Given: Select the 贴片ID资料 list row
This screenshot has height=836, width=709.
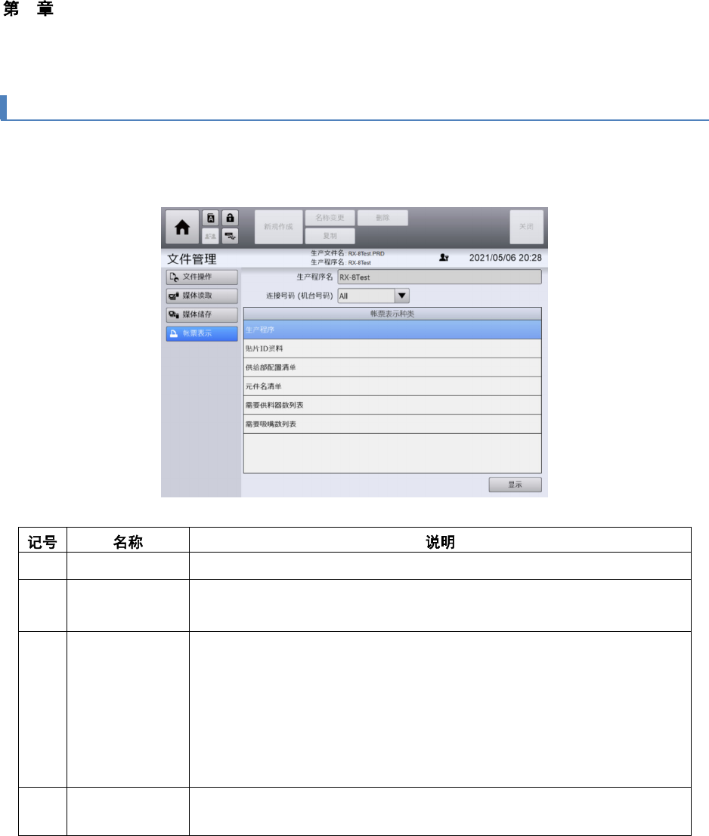Looking at the screenshot, I should coord(392,348).
